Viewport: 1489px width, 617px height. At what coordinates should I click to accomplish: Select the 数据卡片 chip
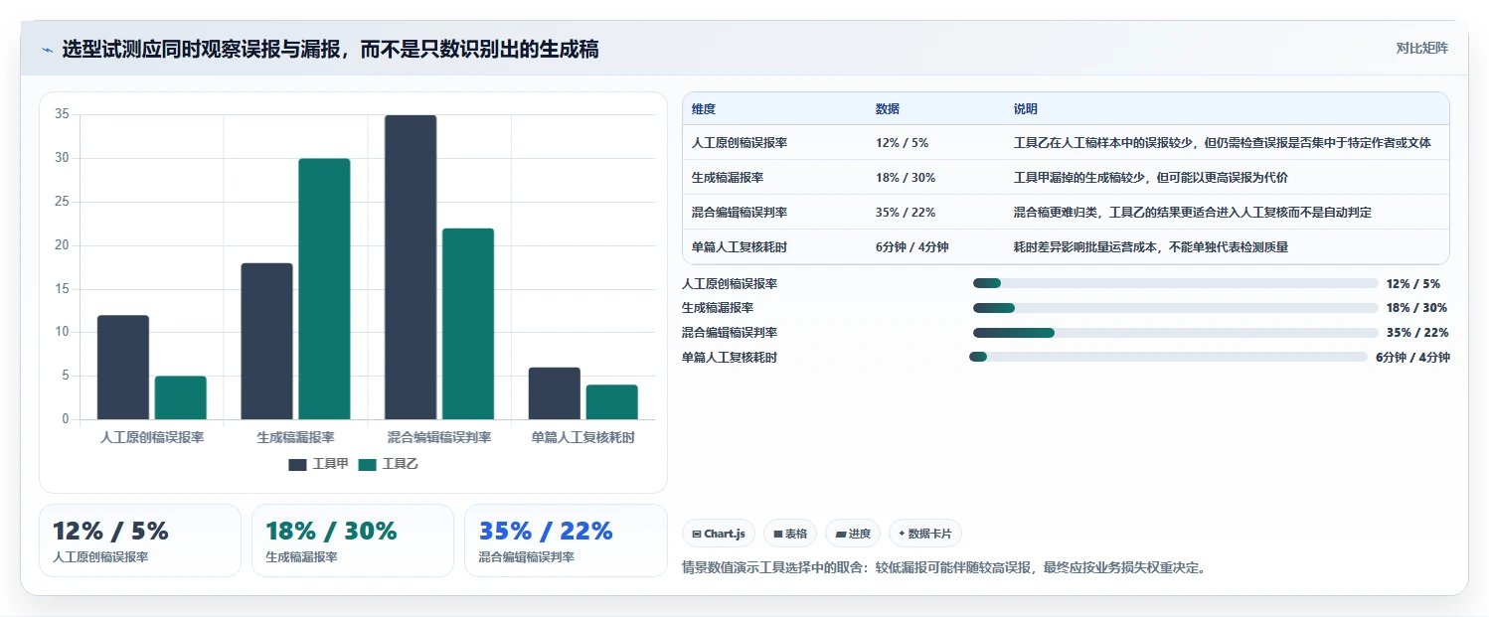click(x=925, y=534)
